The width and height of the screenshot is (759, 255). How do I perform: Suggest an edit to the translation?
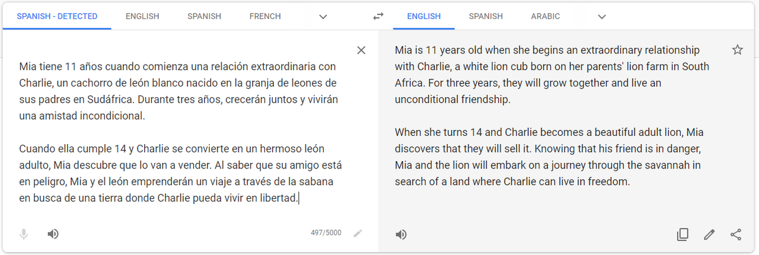(709, 235)
